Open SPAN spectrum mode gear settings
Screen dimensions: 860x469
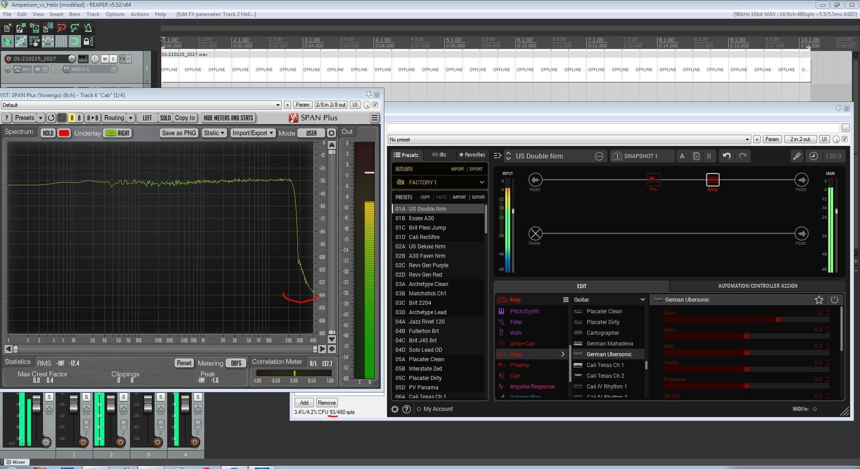point(331,133)
